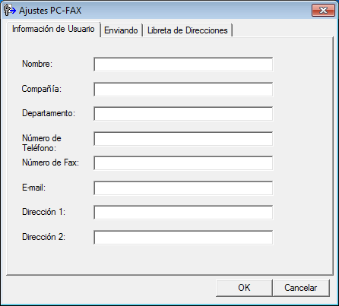This screenshot has height=306, width=339.
Task: Click the Departamento label text
Action: (x=49, y=113)
